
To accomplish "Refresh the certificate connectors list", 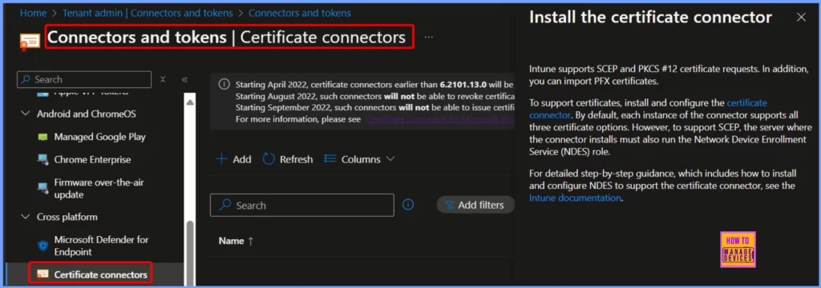I will [x=288, y=159].
